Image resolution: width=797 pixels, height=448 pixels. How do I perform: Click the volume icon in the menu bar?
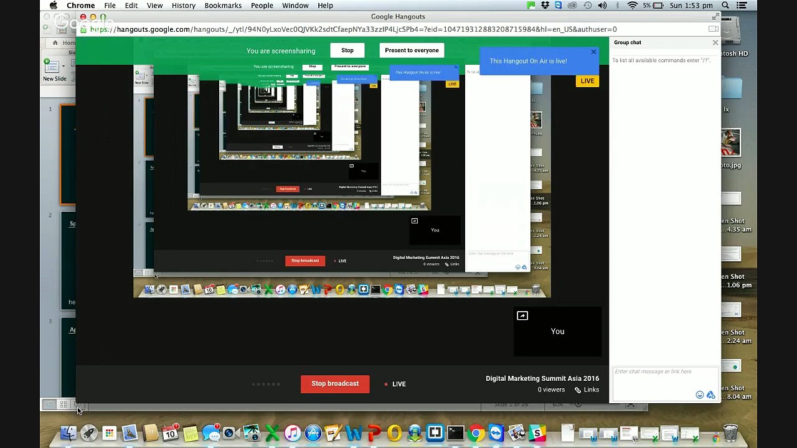pos(602,6)
